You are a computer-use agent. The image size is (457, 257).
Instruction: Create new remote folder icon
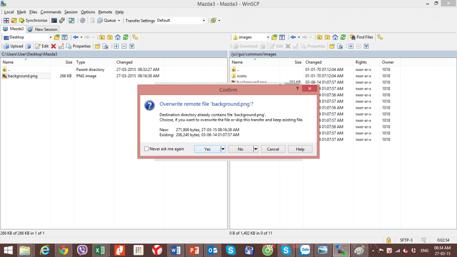[332, 46]
